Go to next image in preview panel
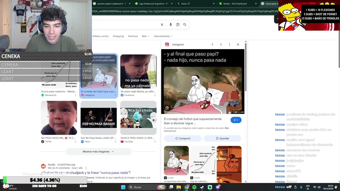The width and height of the screenshot is (340, 191). [x=221, y=45]
